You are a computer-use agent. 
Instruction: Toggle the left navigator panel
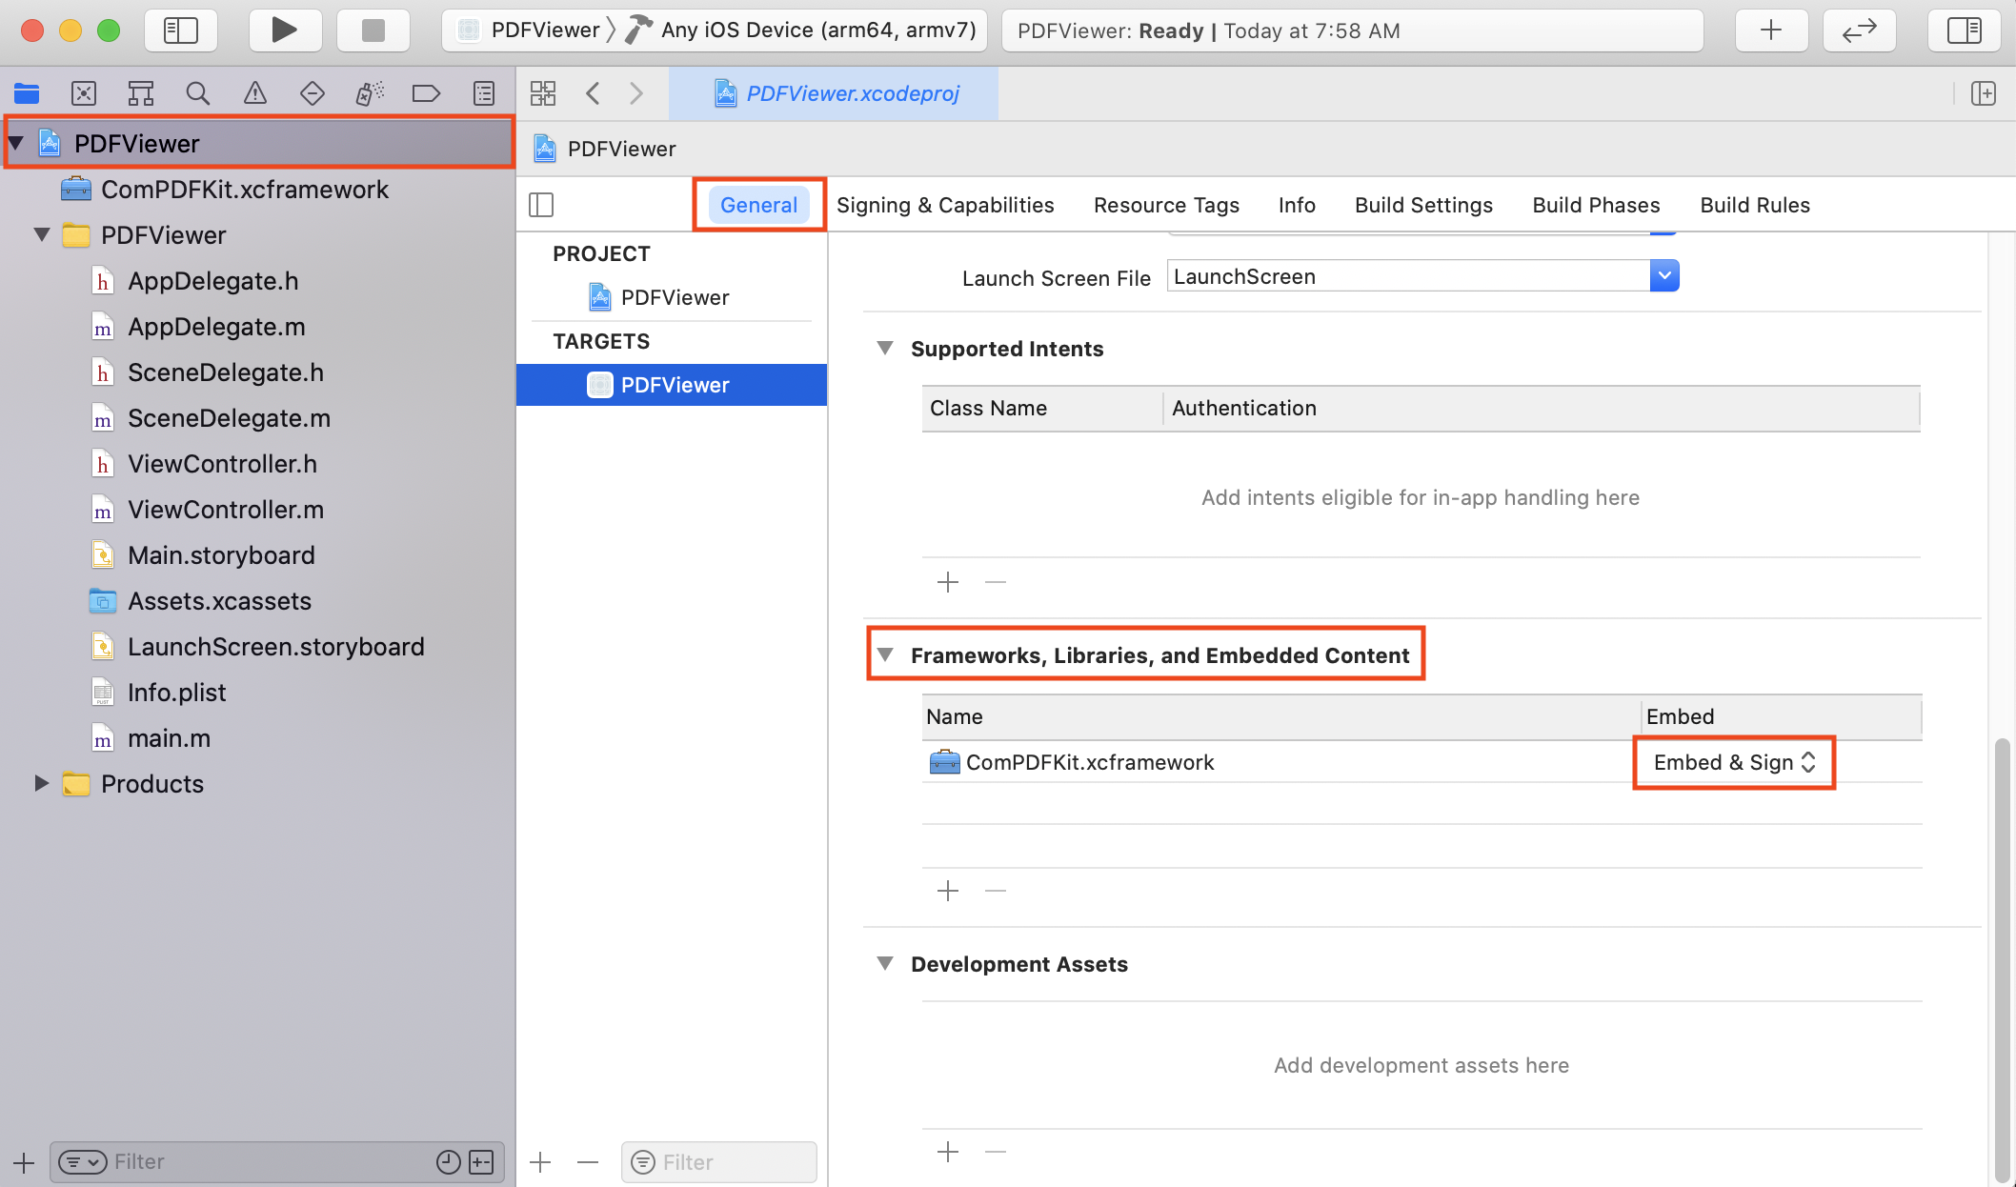coord(181,30)
